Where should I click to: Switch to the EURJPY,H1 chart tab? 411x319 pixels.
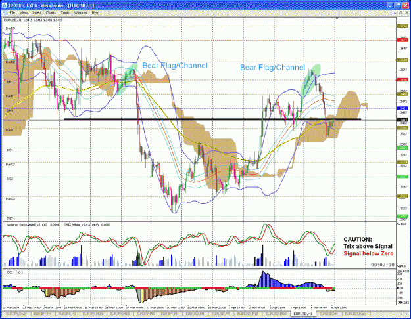66,314
